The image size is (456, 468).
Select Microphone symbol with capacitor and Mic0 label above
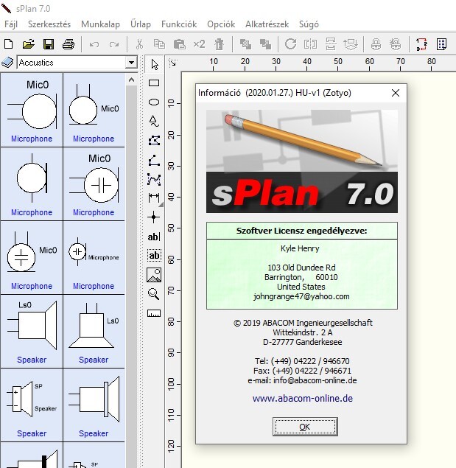point(94,184)
